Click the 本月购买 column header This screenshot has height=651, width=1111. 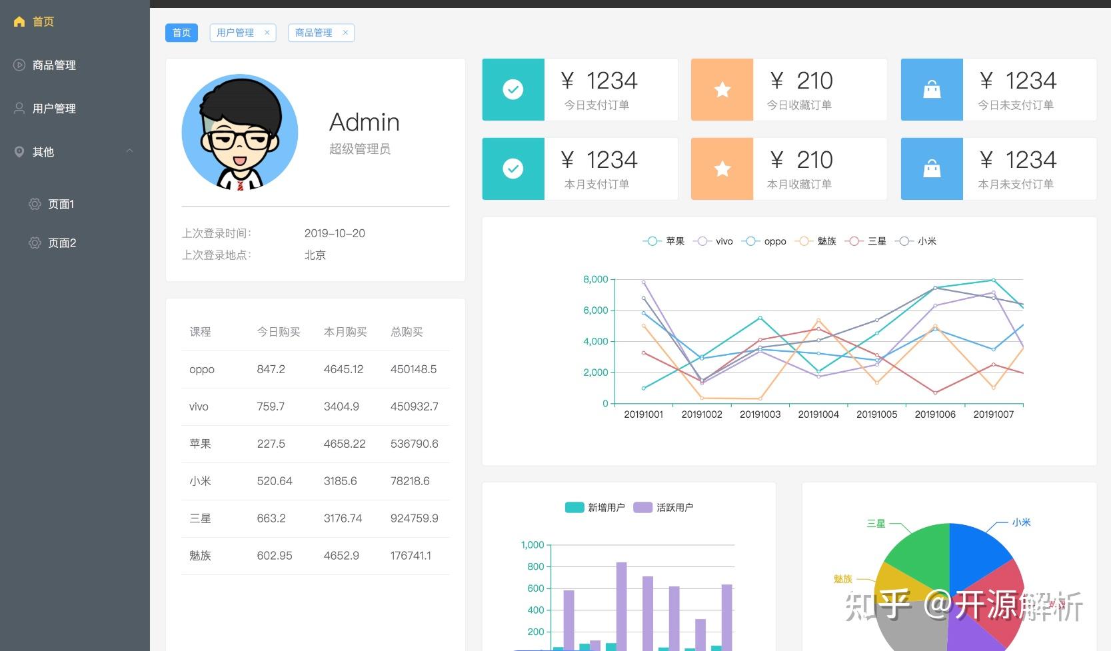(345, 332)
